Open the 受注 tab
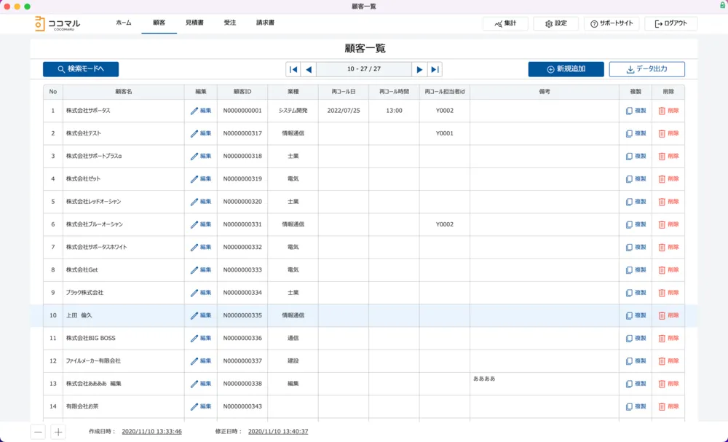Viewport: 728px width, 442px height. tap(230, 23)
